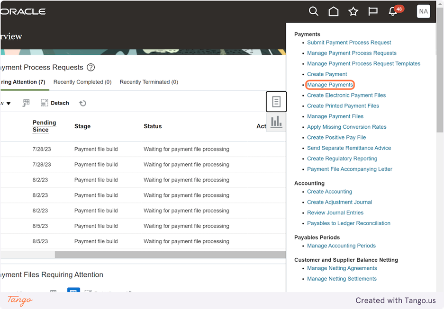Expand the View dropdown arrow in the toolbar

8,104
